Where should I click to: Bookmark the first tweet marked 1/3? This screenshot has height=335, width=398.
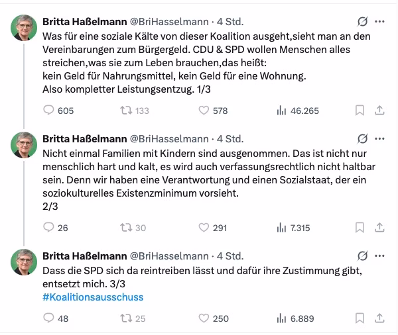[359, 111]
